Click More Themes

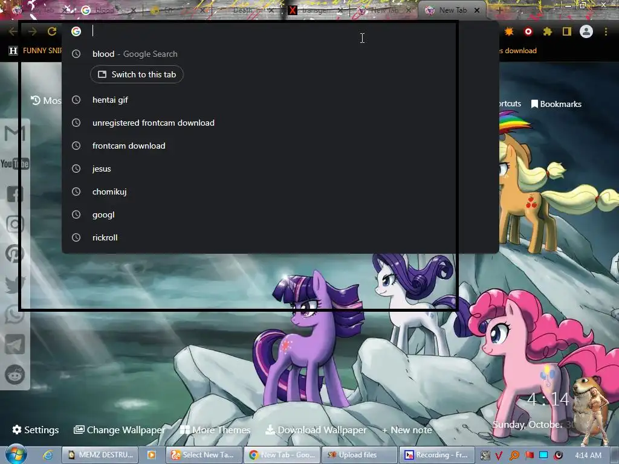click(x=215, y=430)
